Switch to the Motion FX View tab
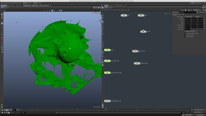206x116 pixels. [35, 6]
